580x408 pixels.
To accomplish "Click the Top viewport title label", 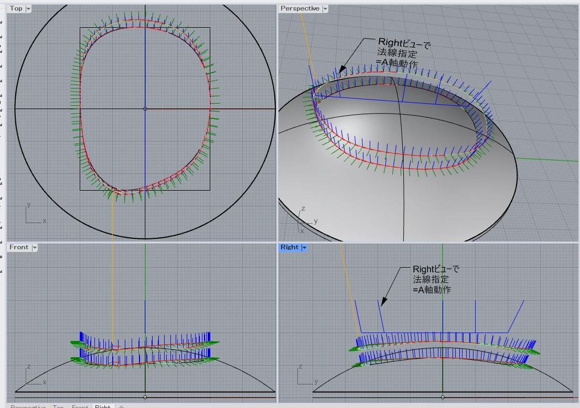I will pos(16,8).
